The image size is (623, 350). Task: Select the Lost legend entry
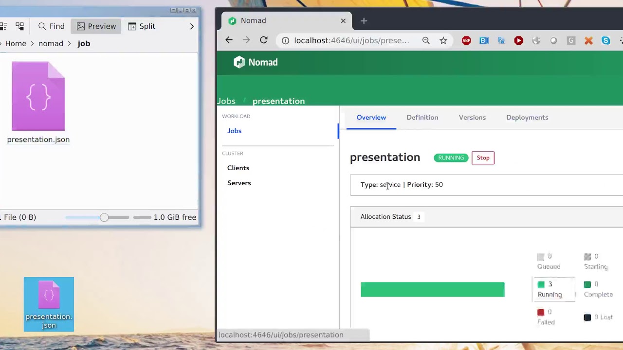point(598,317)
